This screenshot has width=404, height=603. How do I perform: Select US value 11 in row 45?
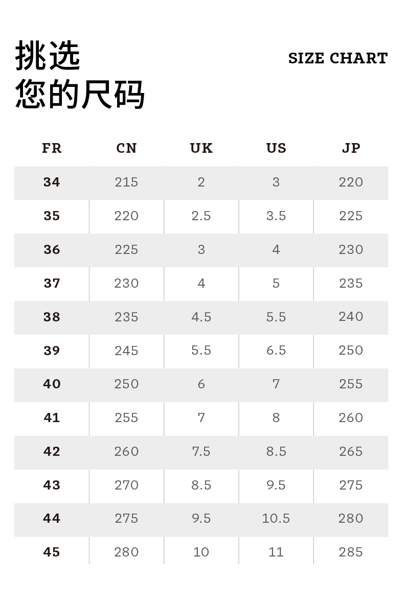click(x=276, y=552)
